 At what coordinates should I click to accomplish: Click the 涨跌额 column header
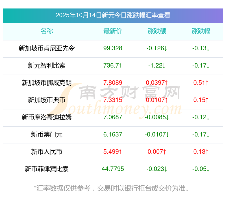click(157, 31)
